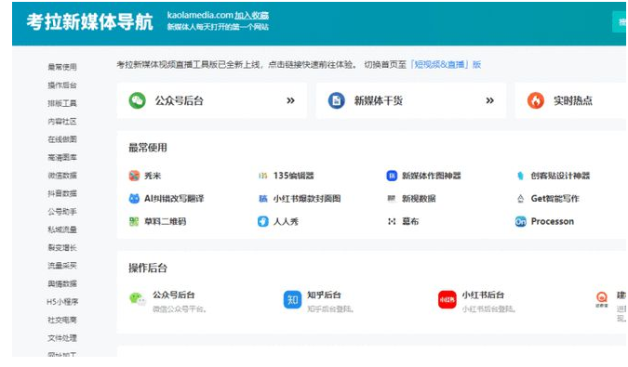Click the blue document icon on the 新媒体干货 card
Viewport: 628px width, 367px height.
point(337,100)
